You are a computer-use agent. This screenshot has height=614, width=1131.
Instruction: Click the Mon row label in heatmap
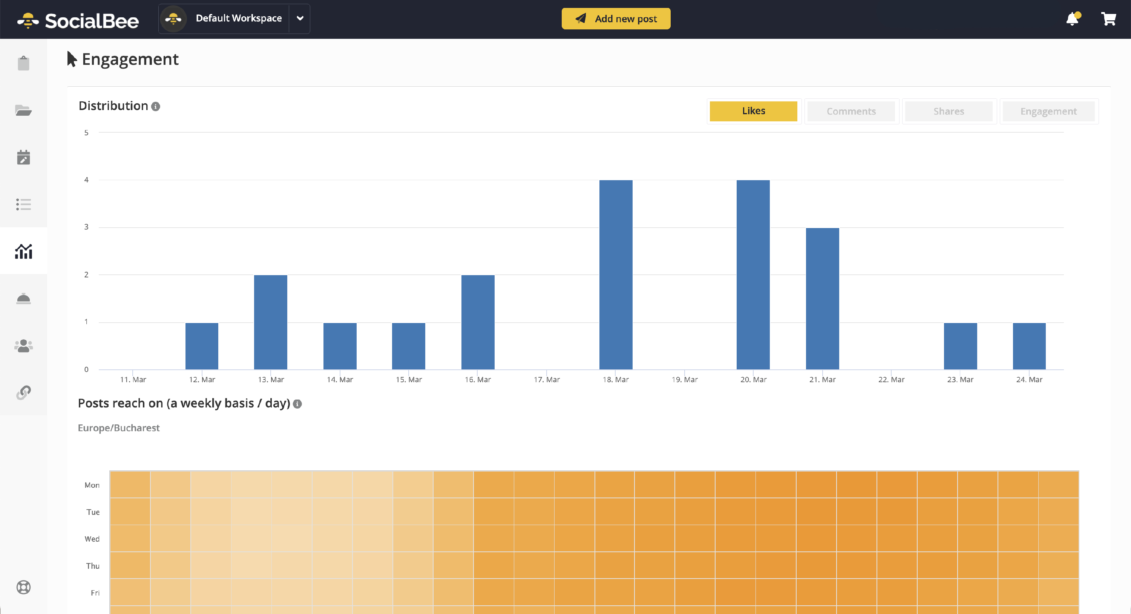pyautogui.click(x=92, y=485)
